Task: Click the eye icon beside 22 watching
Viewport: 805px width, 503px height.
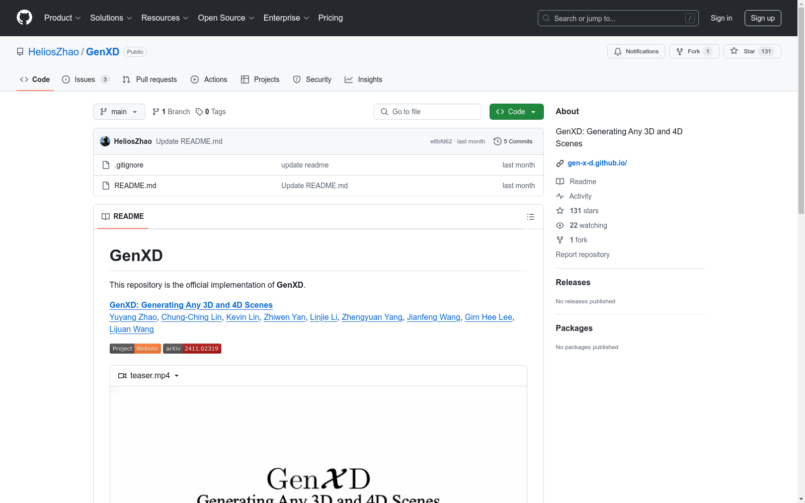Action: pyautogui.click(x=560, y=225)
